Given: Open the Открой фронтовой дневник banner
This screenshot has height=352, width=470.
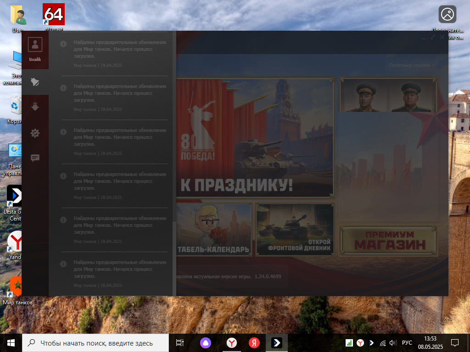Looking at the screenshot, I should (295, 229).
